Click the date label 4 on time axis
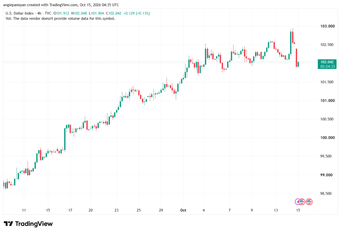Screen dimensions: 341x233 (203, 210)
